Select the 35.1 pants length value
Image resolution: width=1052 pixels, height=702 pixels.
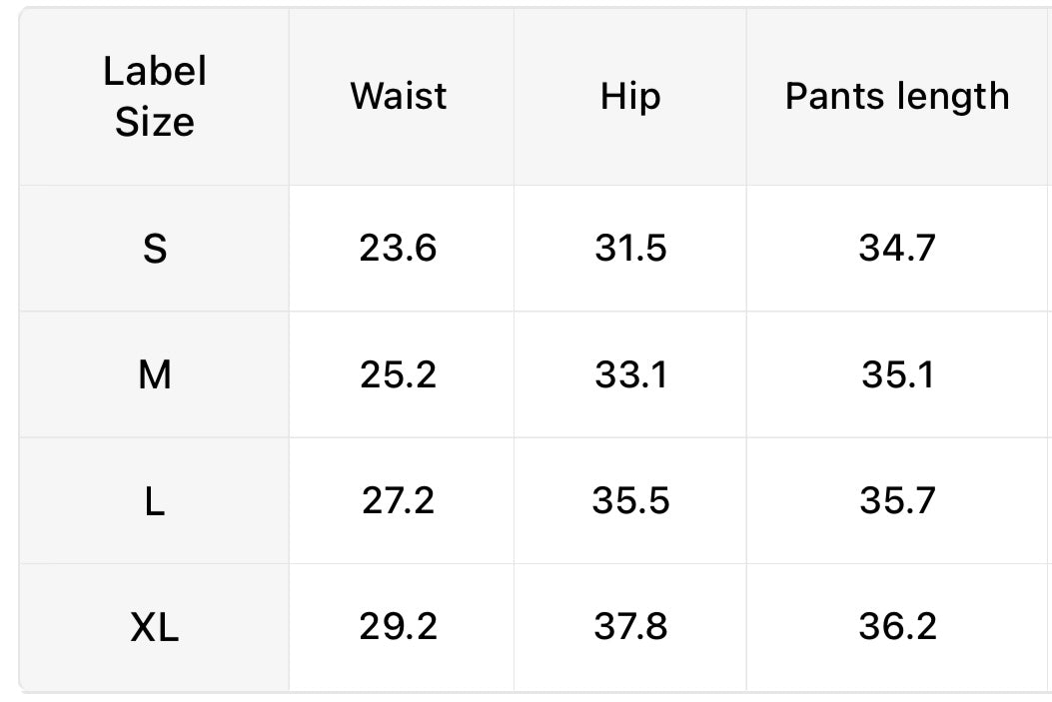click(897, 374)
